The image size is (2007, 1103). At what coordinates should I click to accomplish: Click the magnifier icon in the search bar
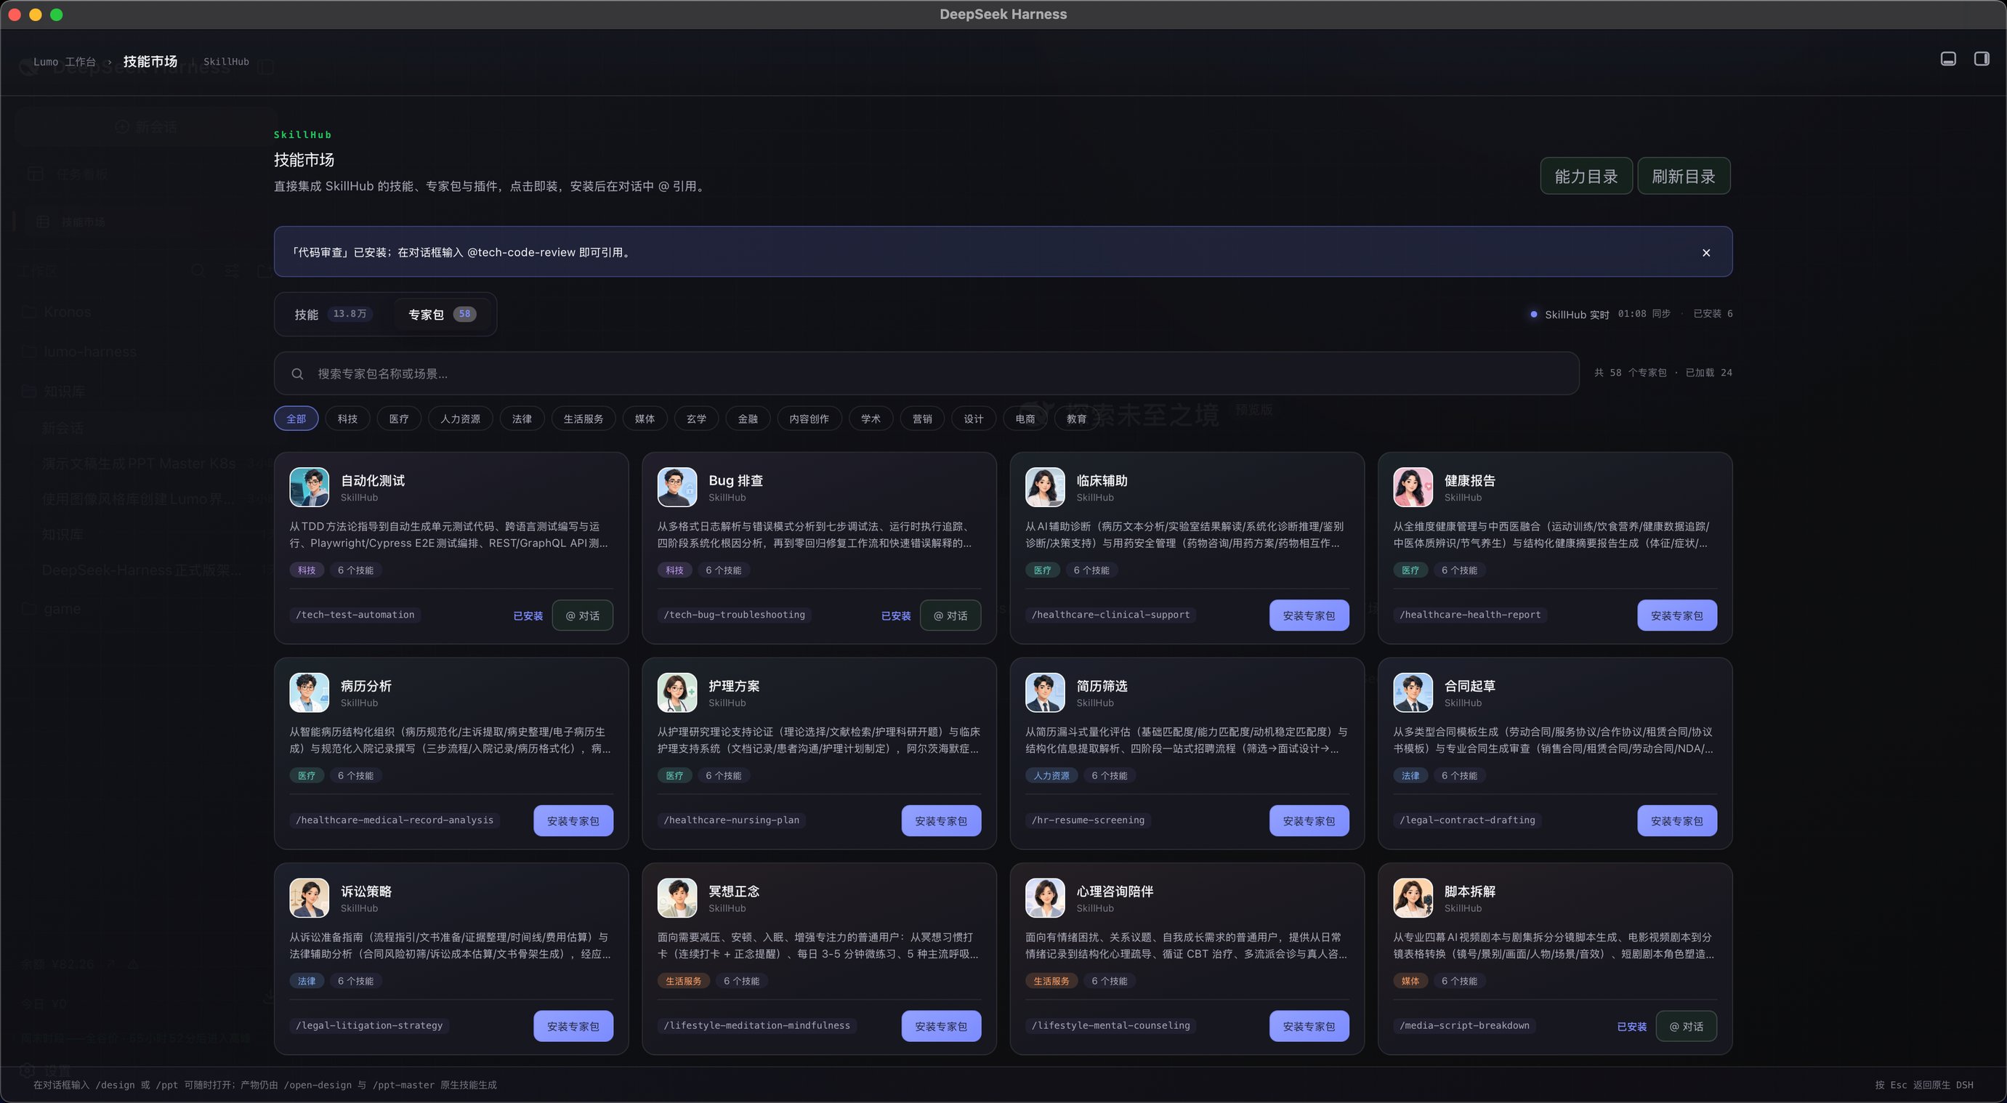(x=298, y=374)
